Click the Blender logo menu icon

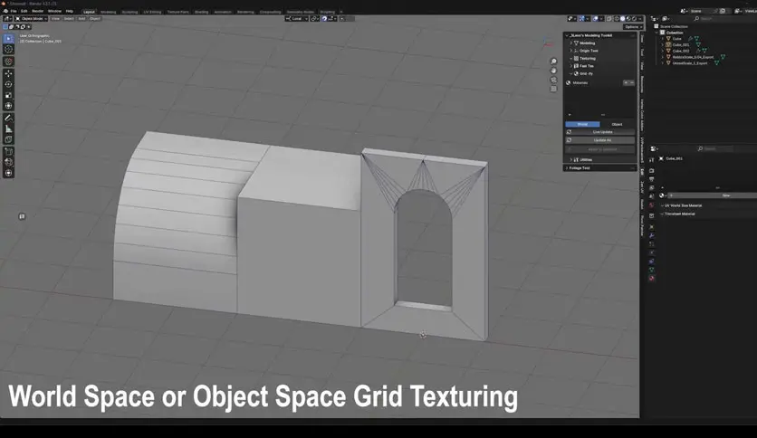point(5,11)
